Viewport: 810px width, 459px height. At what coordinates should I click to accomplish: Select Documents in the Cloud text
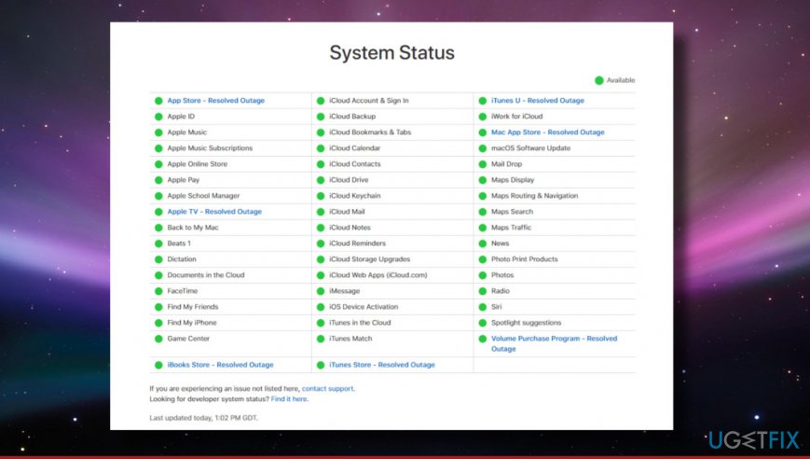(206, 275)
